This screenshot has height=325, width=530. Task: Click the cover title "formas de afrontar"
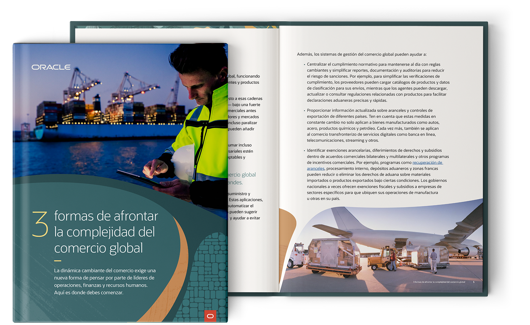[x=106, y=216]
